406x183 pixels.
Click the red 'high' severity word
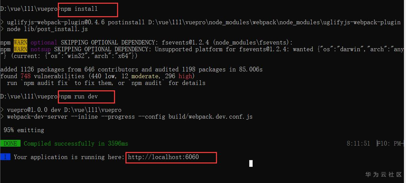185,76
